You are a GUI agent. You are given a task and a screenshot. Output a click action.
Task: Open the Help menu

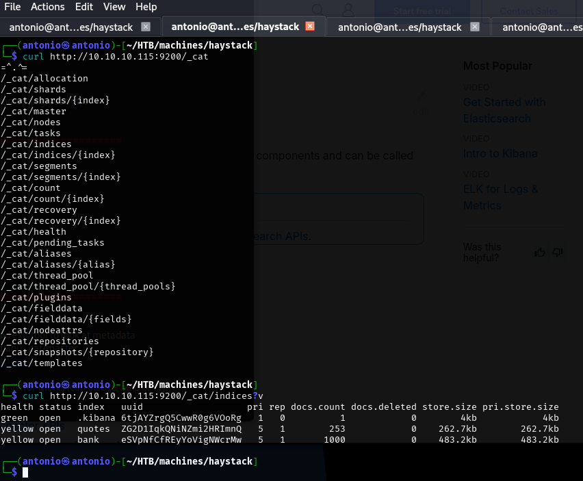(146, 7)
